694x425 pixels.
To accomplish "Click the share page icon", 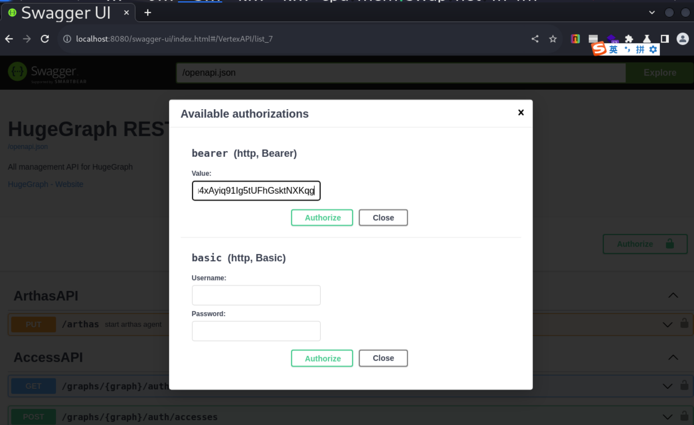I will [535, 39].
